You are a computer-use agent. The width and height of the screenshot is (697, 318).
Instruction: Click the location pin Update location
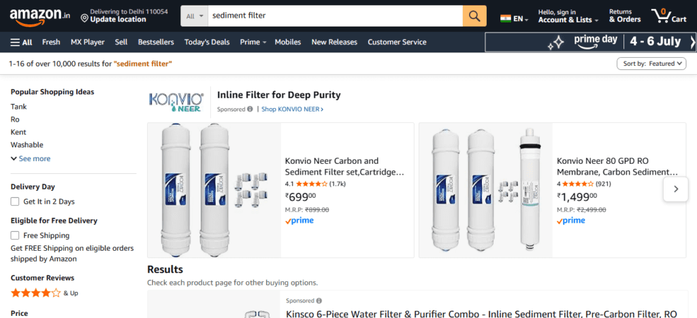click(124, 16)
